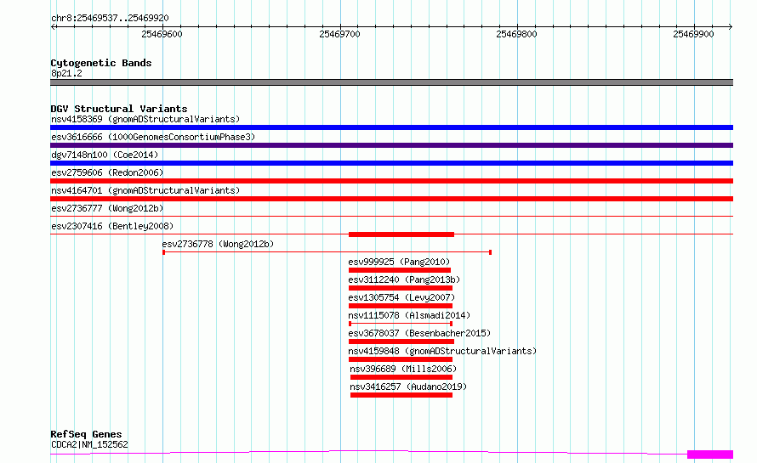Open the nsv396689 (Mills2006) label
The image size is (757, 463).
coord(403,369)
